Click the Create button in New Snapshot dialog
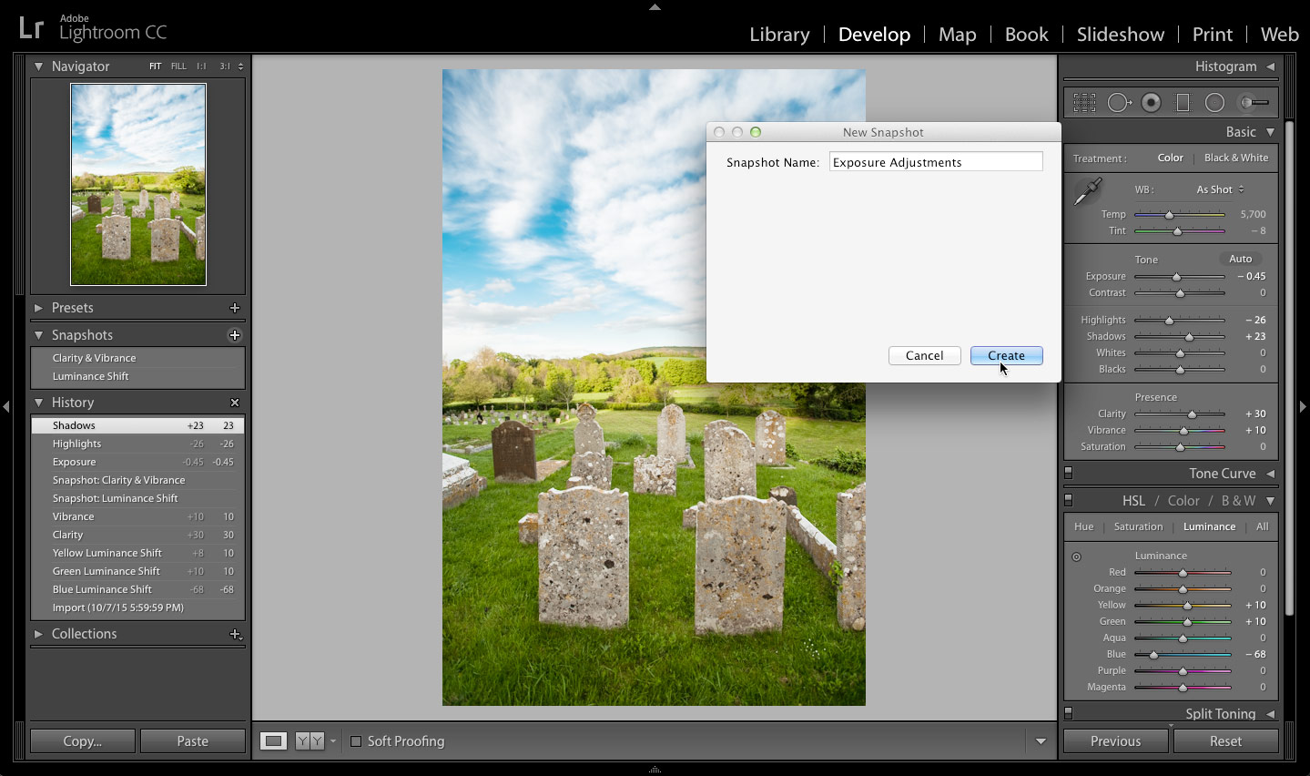The width and height of the screenshot is (1310, 776). click(1005, 355)
